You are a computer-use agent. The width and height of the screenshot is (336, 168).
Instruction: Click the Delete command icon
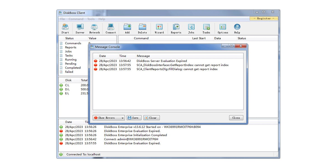(x=143, y=29)
